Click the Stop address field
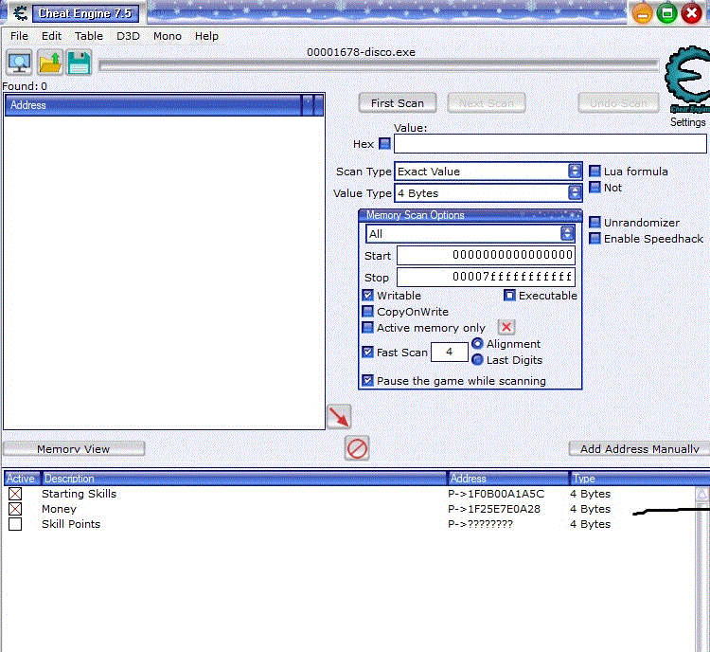Image resolution: width=710 pixels, height=652 pixels. point(486,277)
